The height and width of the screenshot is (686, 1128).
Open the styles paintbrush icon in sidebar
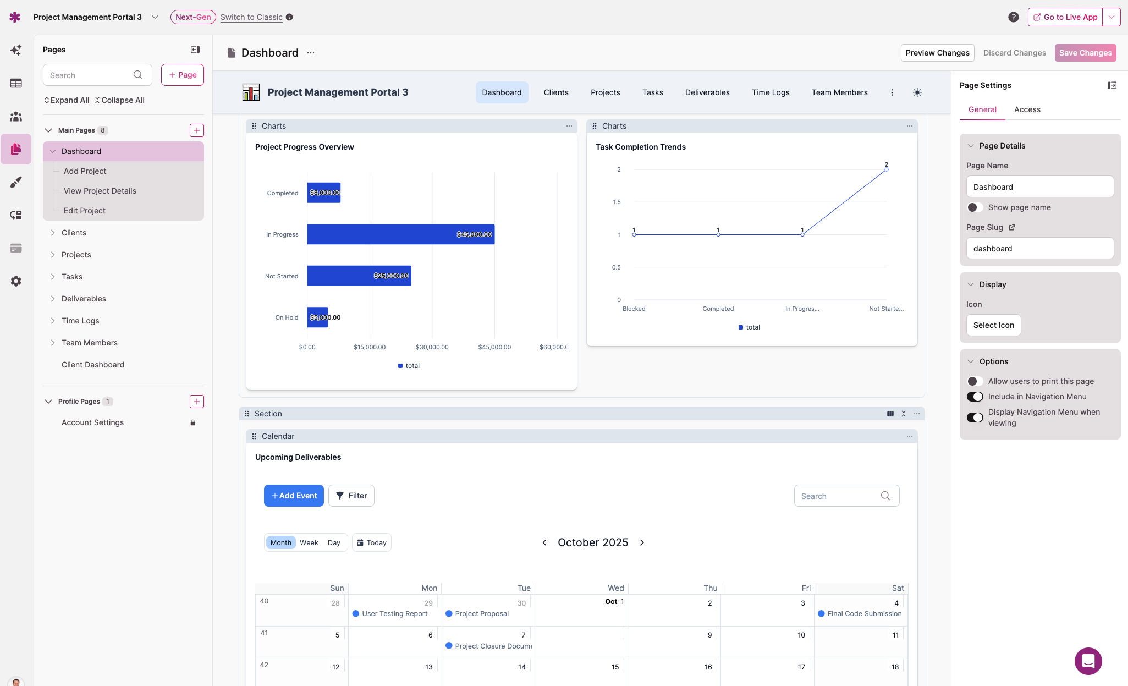pos(16,182)
